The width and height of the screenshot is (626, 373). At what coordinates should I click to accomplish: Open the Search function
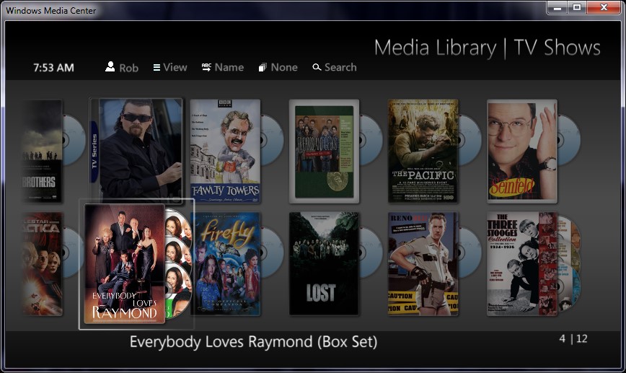point(335,67)
